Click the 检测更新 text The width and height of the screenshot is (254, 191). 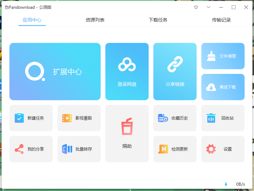click(x=180, y=149)
